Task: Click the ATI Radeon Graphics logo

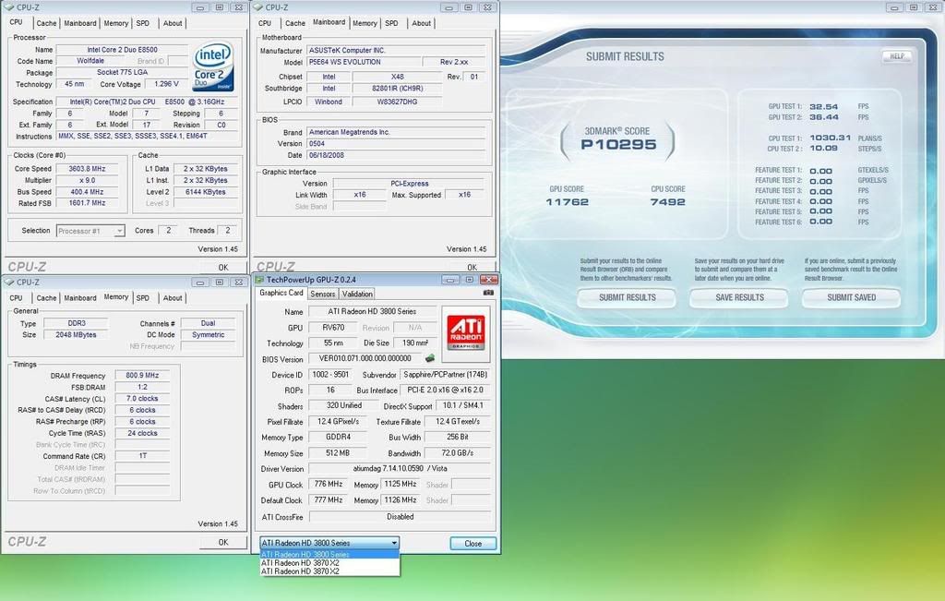Action: (466, 333)
